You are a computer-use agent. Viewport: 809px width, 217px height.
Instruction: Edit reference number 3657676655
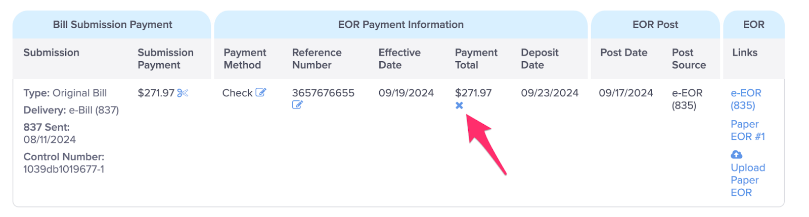pyautogui.click(x=297, y=105)
